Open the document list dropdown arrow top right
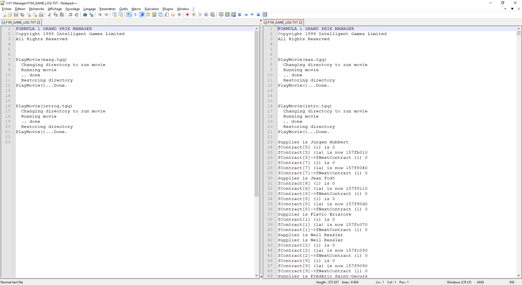 tap(512, 9)
